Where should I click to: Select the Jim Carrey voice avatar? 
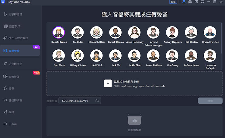(x=172, y=55)
